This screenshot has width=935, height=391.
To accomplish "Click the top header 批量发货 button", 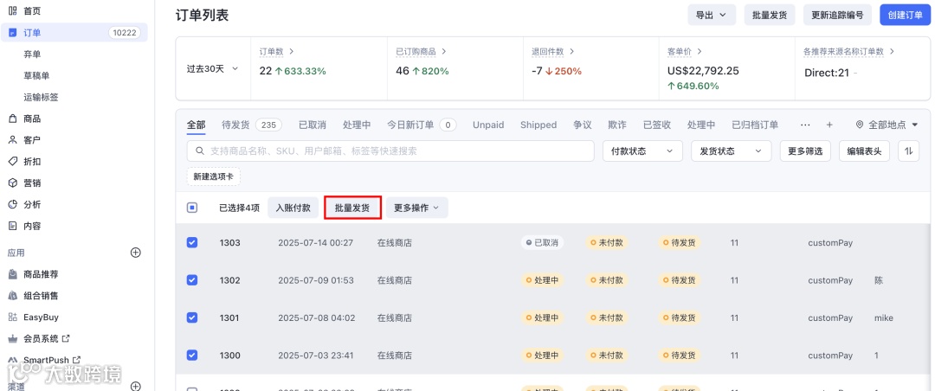I will [x=770, y=15].
